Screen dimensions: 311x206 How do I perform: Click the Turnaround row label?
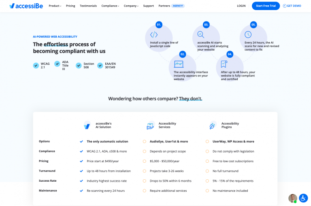click(47, 171)
